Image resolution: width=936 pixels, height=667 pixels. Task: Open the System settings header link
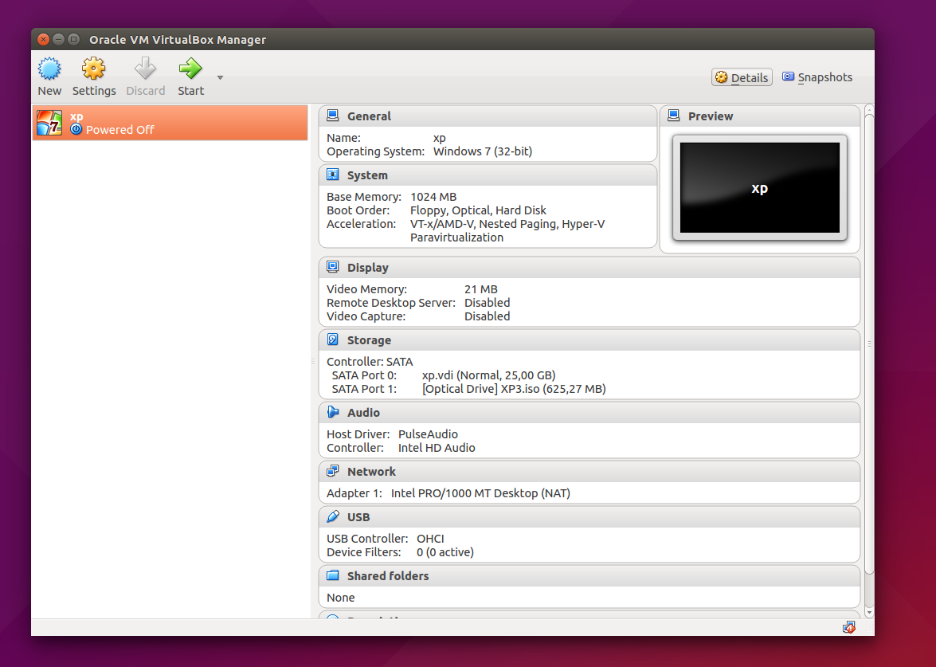coord(367,175)
